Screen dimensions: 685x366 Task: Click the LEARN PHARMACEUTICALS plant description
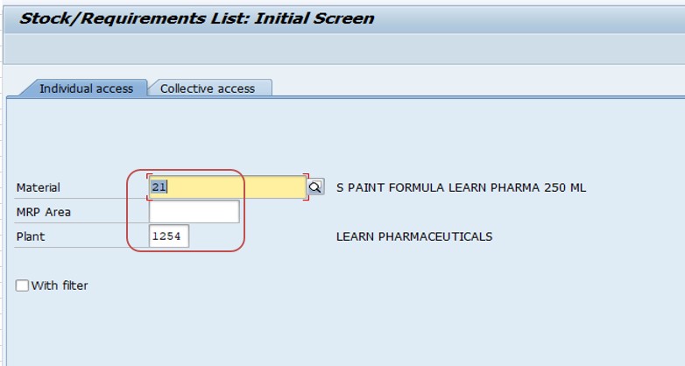click(x=414, y=236)
